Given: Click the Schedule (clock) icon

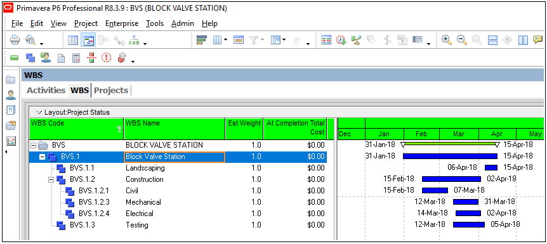Looking at the screenshot, I should coord(341,40).
